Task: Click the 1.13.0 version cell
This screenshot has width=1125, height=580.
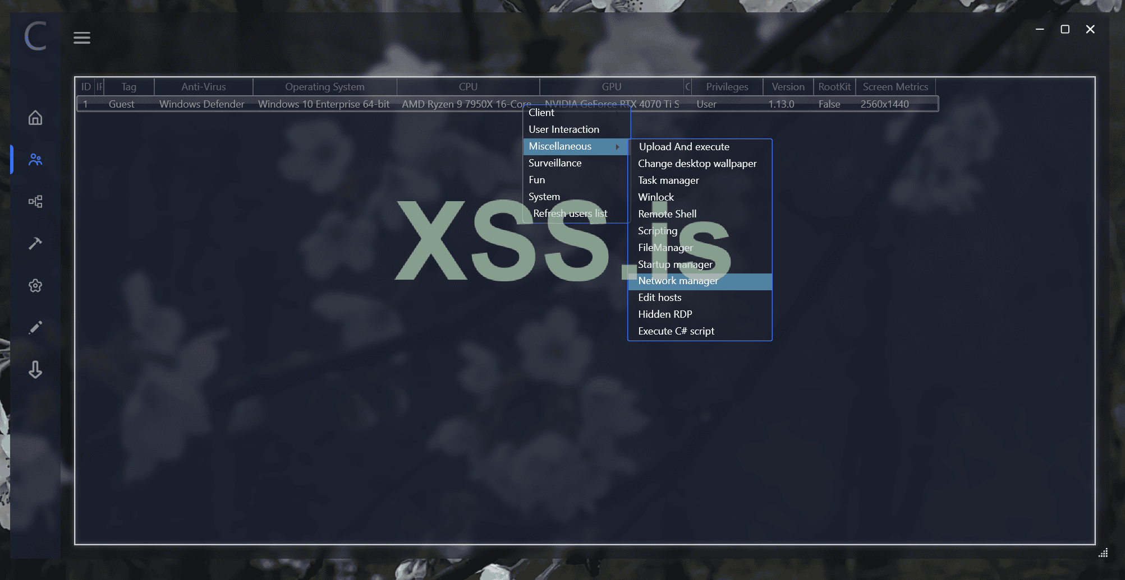Action: click(x=781, y=104)
